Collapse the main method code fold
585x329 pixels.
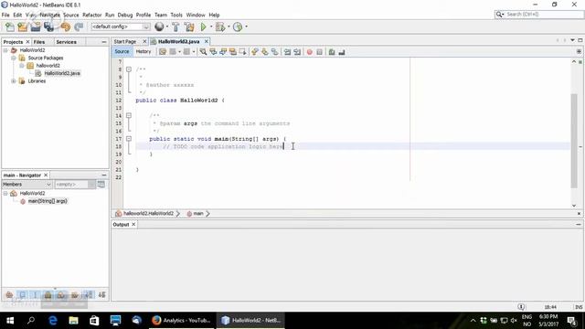[129, 139]
